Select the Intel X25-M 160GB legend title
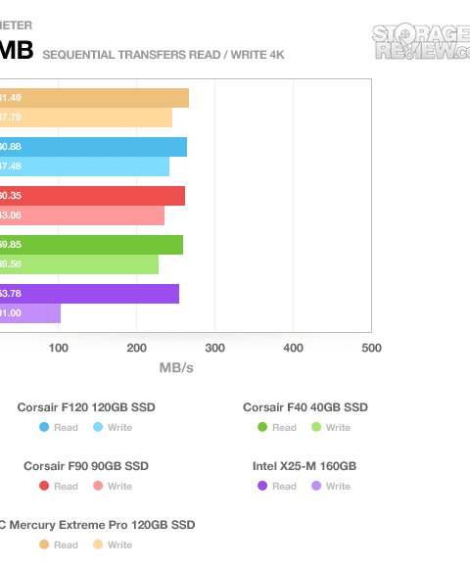 tap(305, 466)
